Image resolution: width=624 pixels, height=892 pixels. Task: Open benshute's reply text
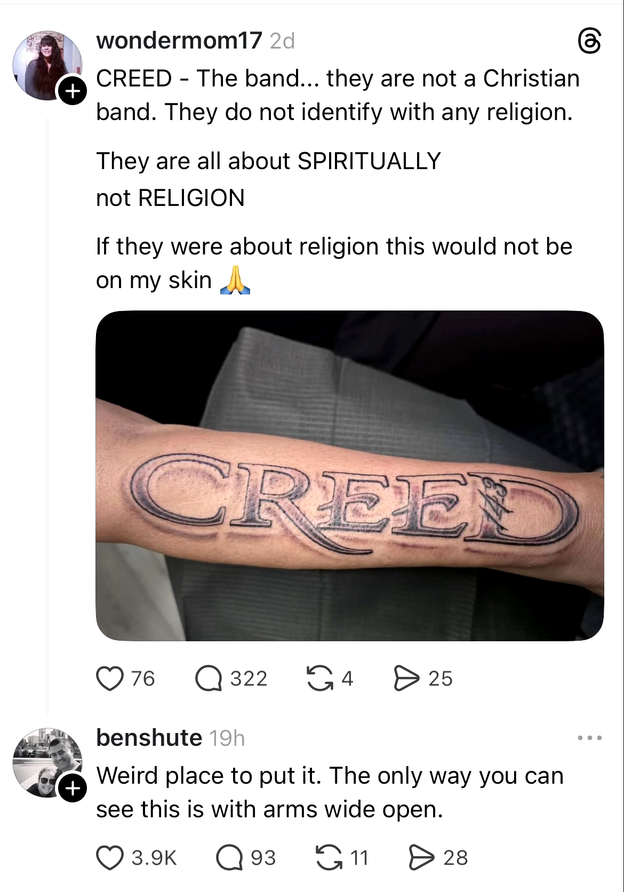tap(330, 792)
